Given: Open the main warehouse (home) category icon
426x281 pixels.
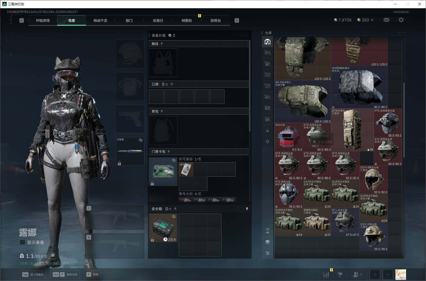Looking at the screenshot, I should pyautogui.click(x=268, y=42).
